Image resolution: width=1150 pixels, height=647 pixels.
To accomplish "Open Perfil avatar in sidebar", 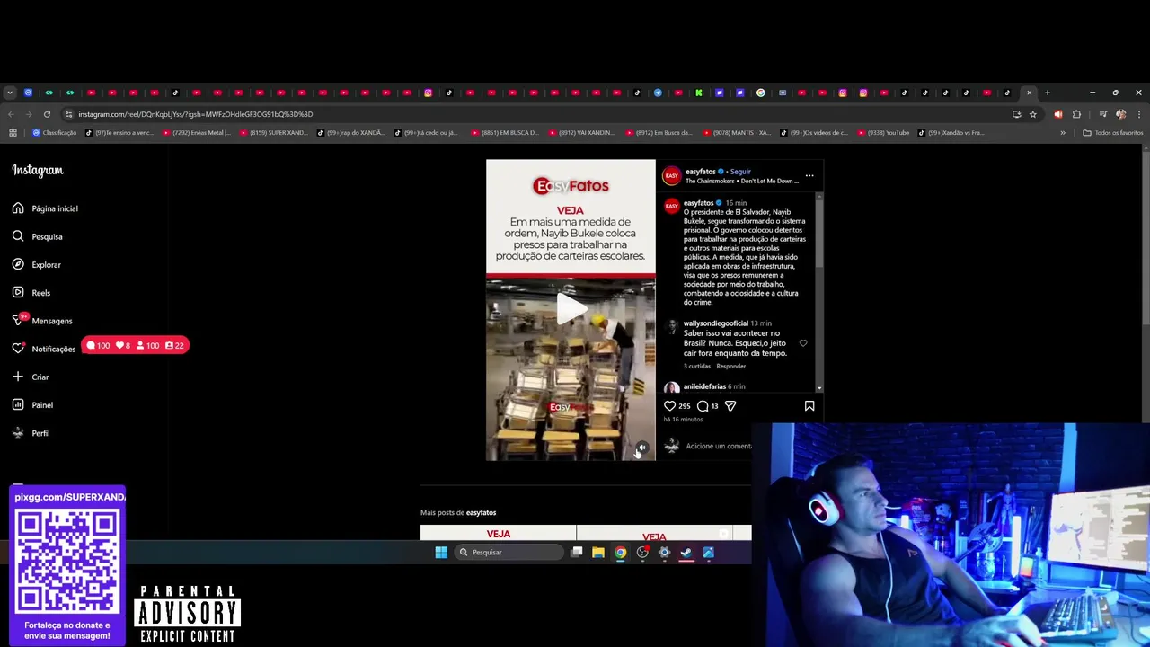I will [x=18, y=433].
